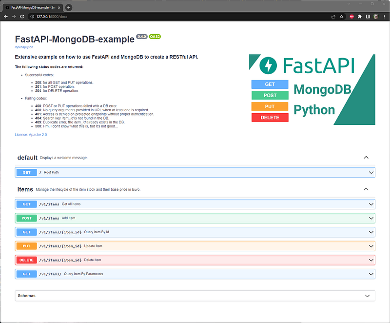Click POST badge of Add Item
The width and height of the screenshot is (390, 323).
pyautogui.click(x=27, y=218)
